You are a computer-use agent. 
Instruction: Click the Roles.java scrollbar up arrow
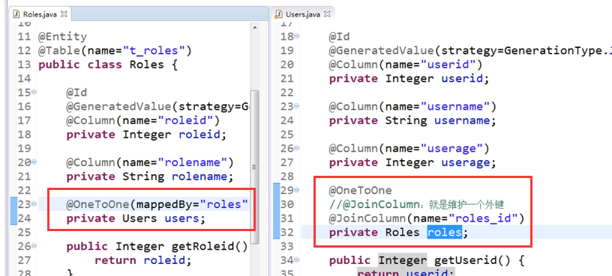pyautogui.click(x=254, y=28)
